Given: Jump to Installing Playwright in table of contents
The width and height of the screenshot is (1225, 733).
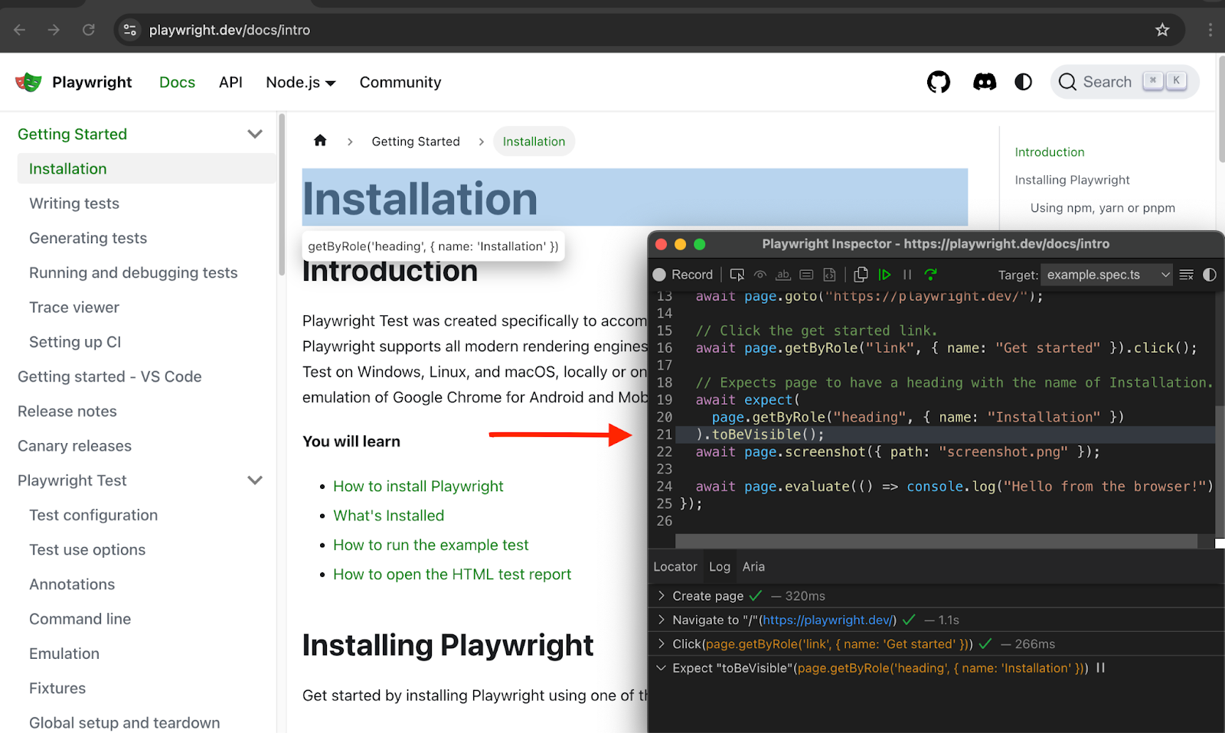Looking at the screenshot, I should [x=1072, y=180].
